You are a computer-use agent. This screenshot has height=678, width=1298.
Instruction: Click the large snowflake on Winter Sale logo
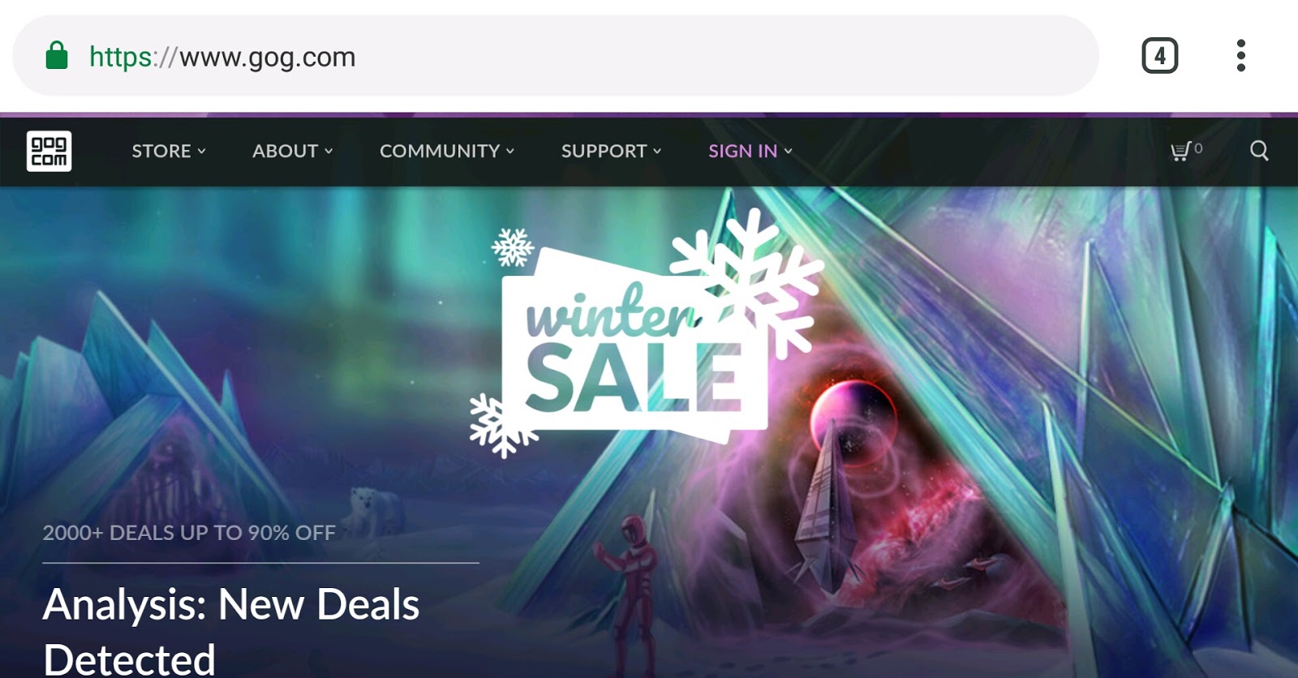[x=748, y=280]
